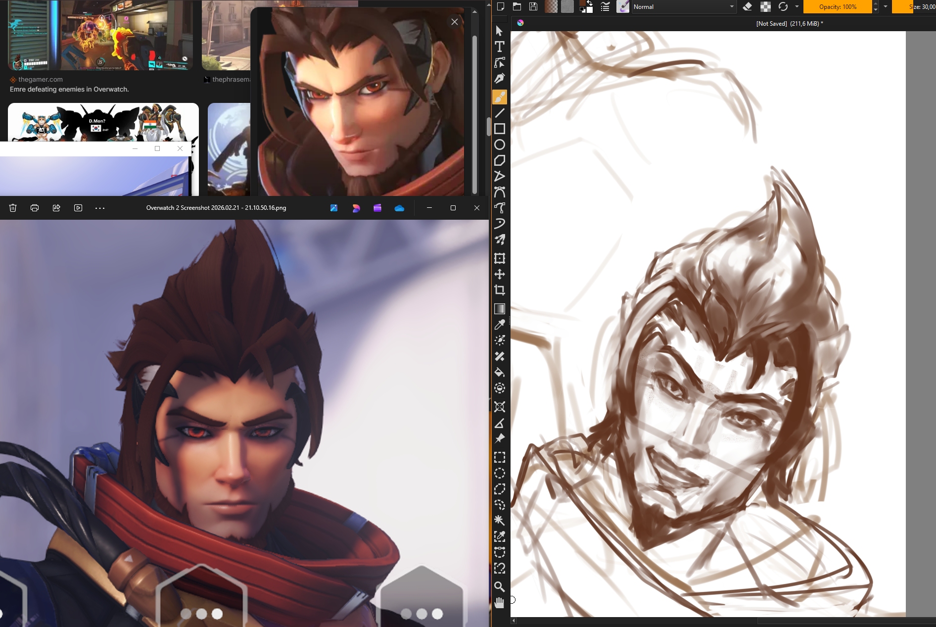Close the enlarged image preview panel
This screenshot has width=936, height=627.
point(455,22)
